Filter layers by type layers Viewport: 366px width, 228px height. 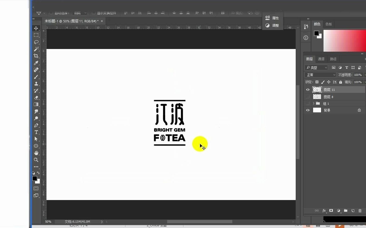(x=346, y=68)
